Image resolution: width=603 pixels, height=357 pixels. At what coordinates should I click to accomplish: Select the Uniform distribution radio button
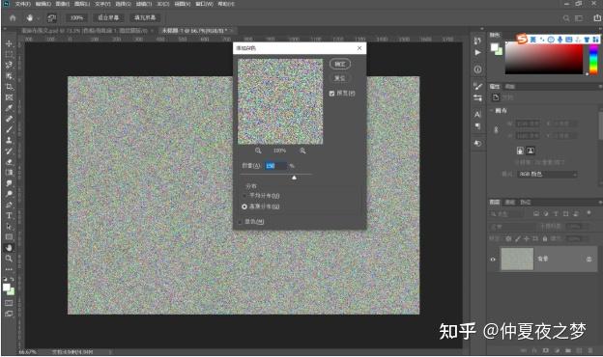(244, 196)
